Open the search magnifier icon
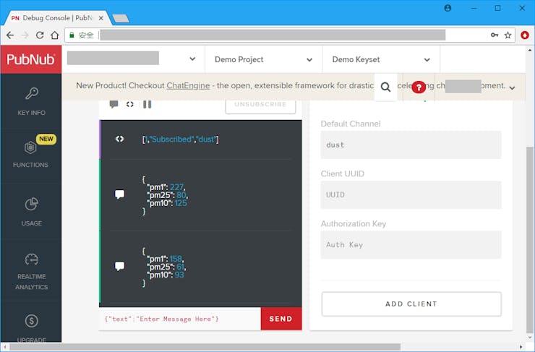 click(385, 87)
